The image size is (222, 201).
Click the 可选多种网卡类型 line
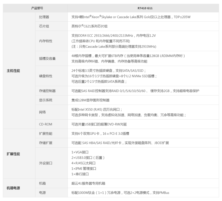129,115
